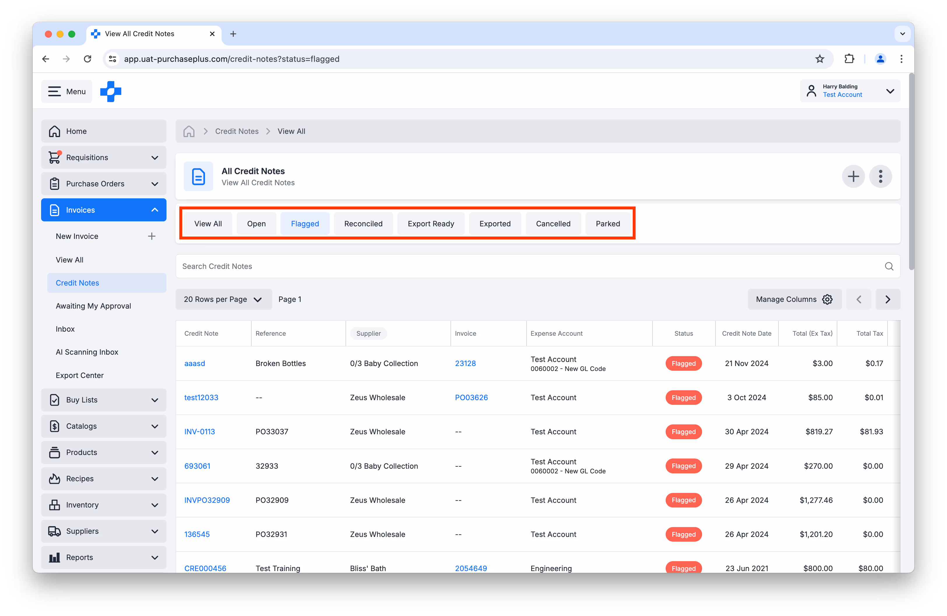Open the three-dot options menu
Image resolution: width=947 pixels, height=616 pixels.
coord(880,176)
